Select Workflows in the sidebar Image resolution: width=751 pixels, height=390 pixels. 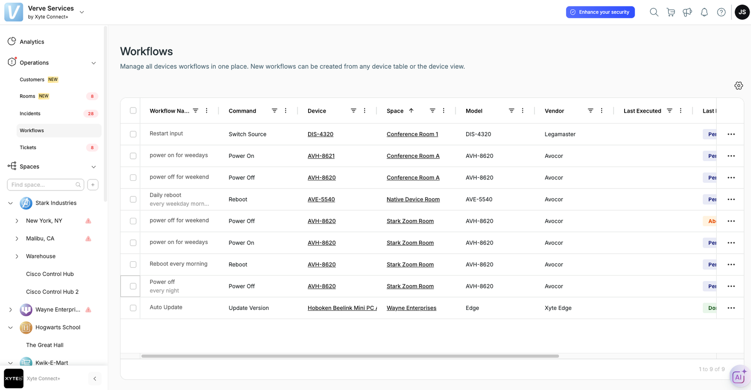(x=59, y=130)
